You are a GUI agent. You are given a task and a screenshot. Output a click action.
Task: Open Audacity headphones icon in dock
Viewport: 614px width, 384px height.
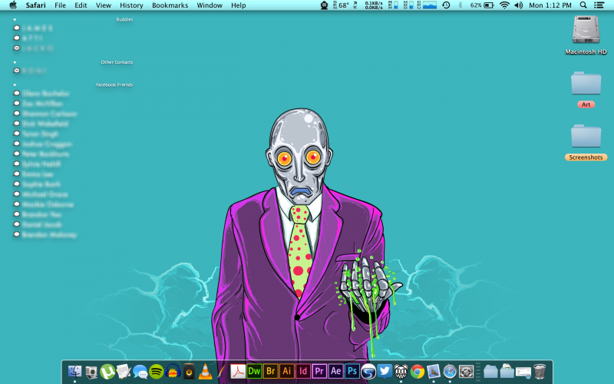point(173,371)
